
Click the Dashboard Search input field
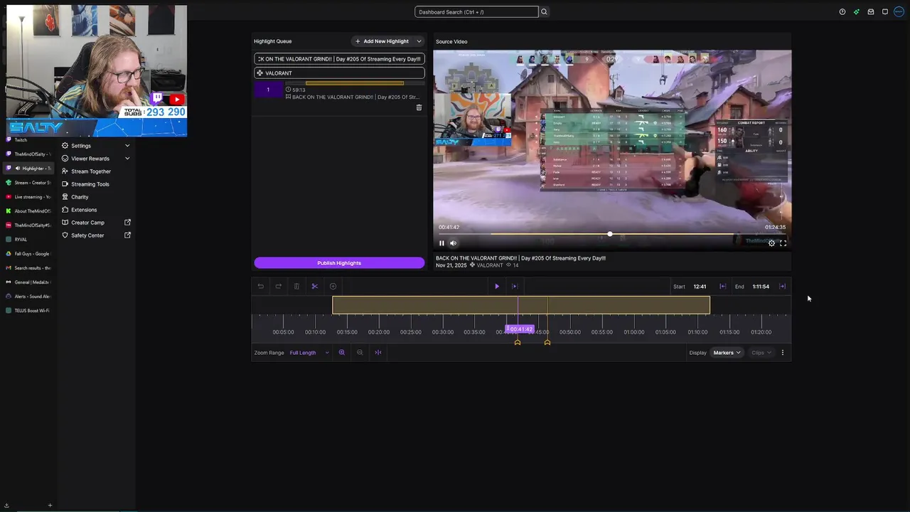(x=476, y=12)
